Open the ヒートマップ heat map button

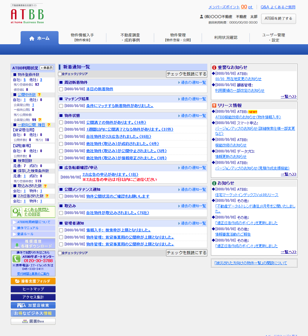33,289
